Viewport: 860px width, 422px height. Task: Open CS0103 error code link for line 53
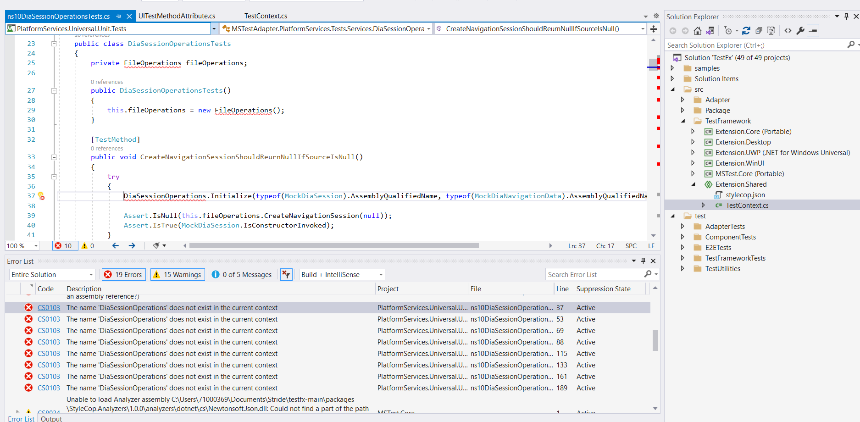(x=49, y=319)
